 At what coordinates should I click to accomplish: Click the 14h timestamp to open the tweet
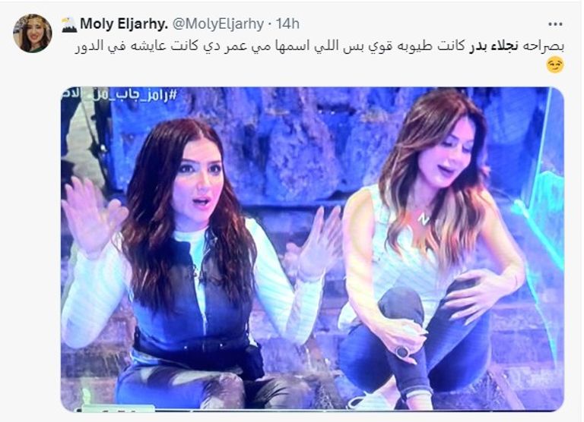pos(287,24)
